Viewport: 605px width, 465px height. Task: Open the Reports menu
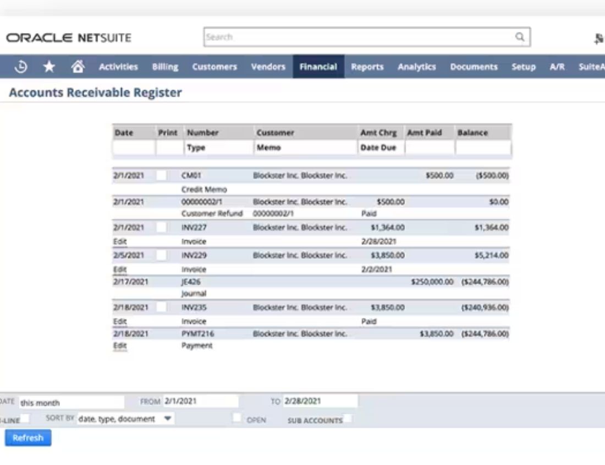[x=367, y=67]
